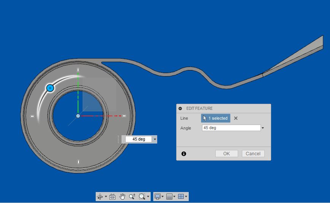Select the Zoom Window tool
This screenshot has height=203, width=330.
pos(142,197)
